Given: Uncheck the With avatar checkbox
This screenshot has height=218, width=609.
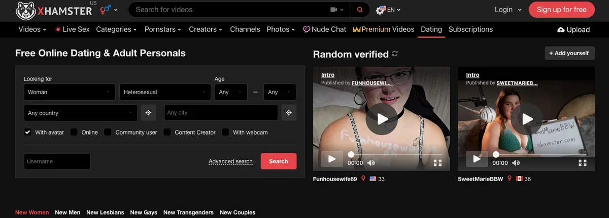Looking at the screenshot, I should click(x=28, y=132).
